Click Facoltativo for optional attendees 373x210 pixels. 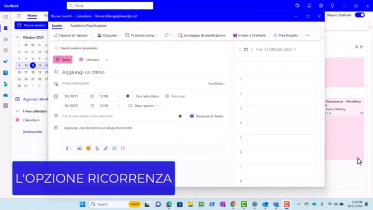[x=216, y=83]
